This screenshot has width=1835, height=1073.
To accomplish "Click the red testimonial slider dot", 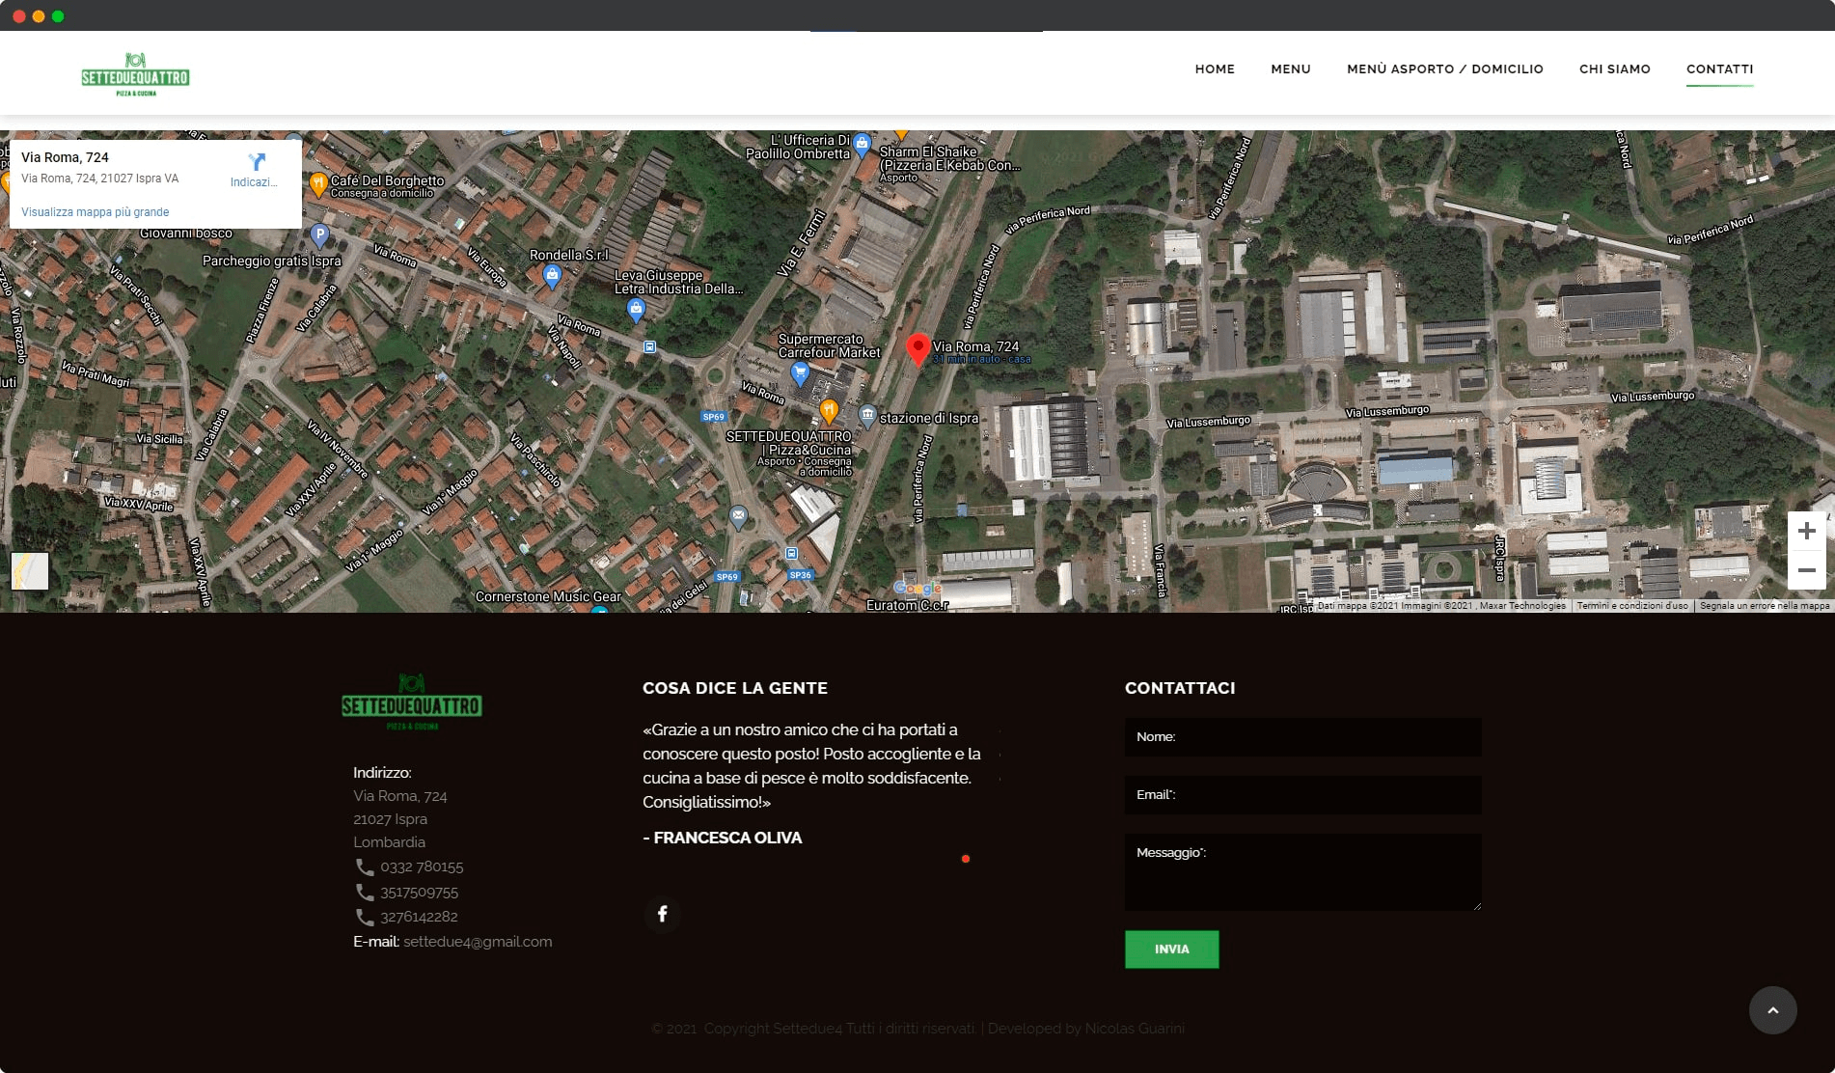I will 965,859.
